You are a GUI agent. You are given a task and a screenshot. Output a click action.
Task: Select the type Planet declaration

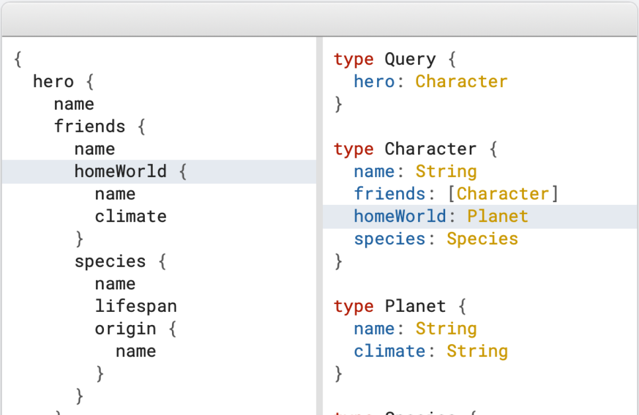point(389,306)
